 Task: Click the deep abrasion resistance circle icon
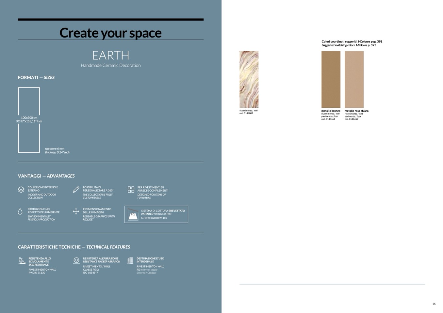(x=76, y=260)
